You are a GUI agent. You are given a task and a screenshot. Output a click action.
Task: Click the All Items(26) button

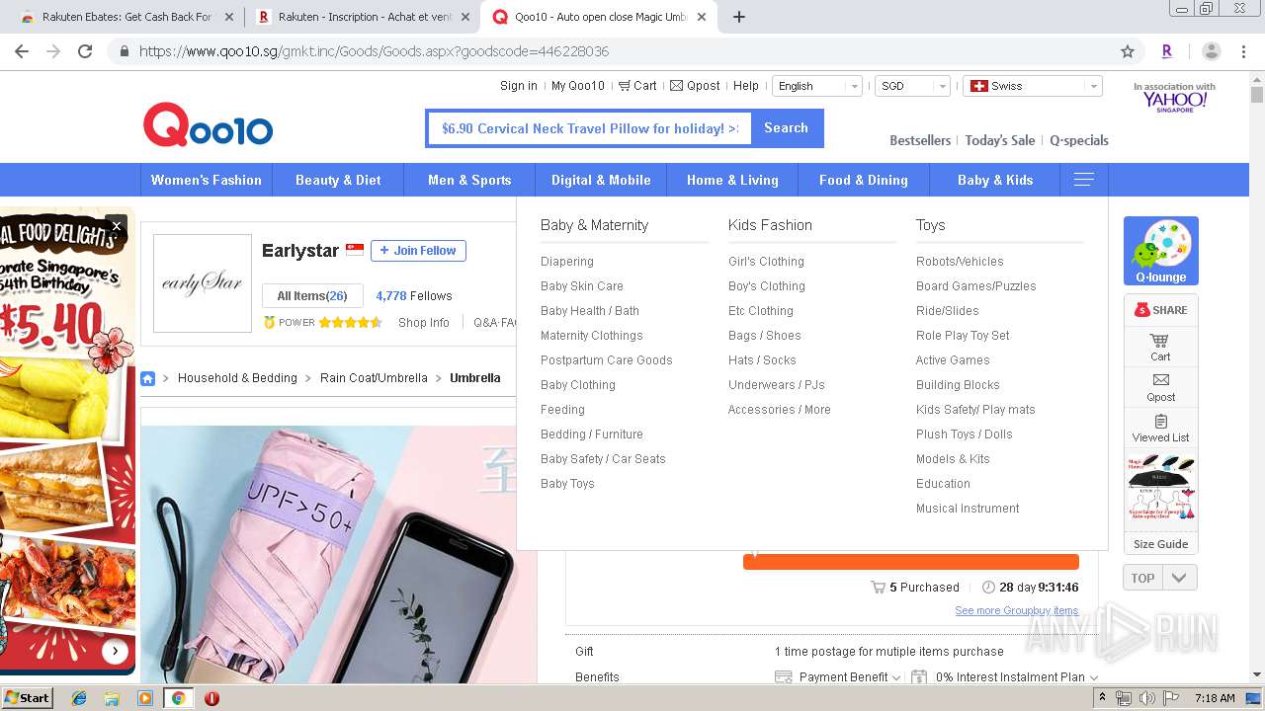[x=312, y=296]
